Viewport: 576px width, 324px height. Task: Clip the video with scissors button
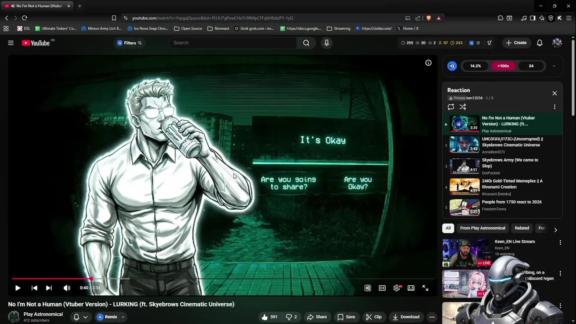tap(373, 317)
